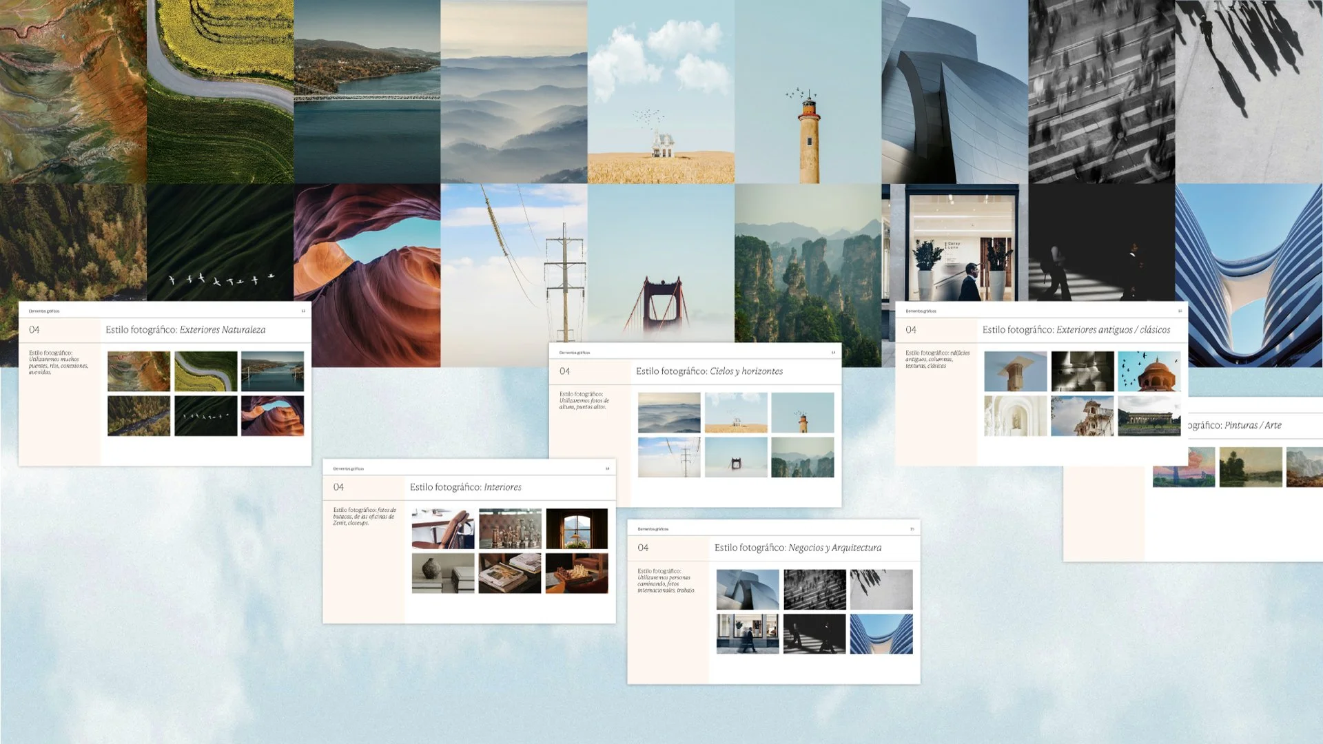Click the 'Negocios y Arquitectura' card title
1323x744 pixels.
pyautogui.click(x=798, y=548)
